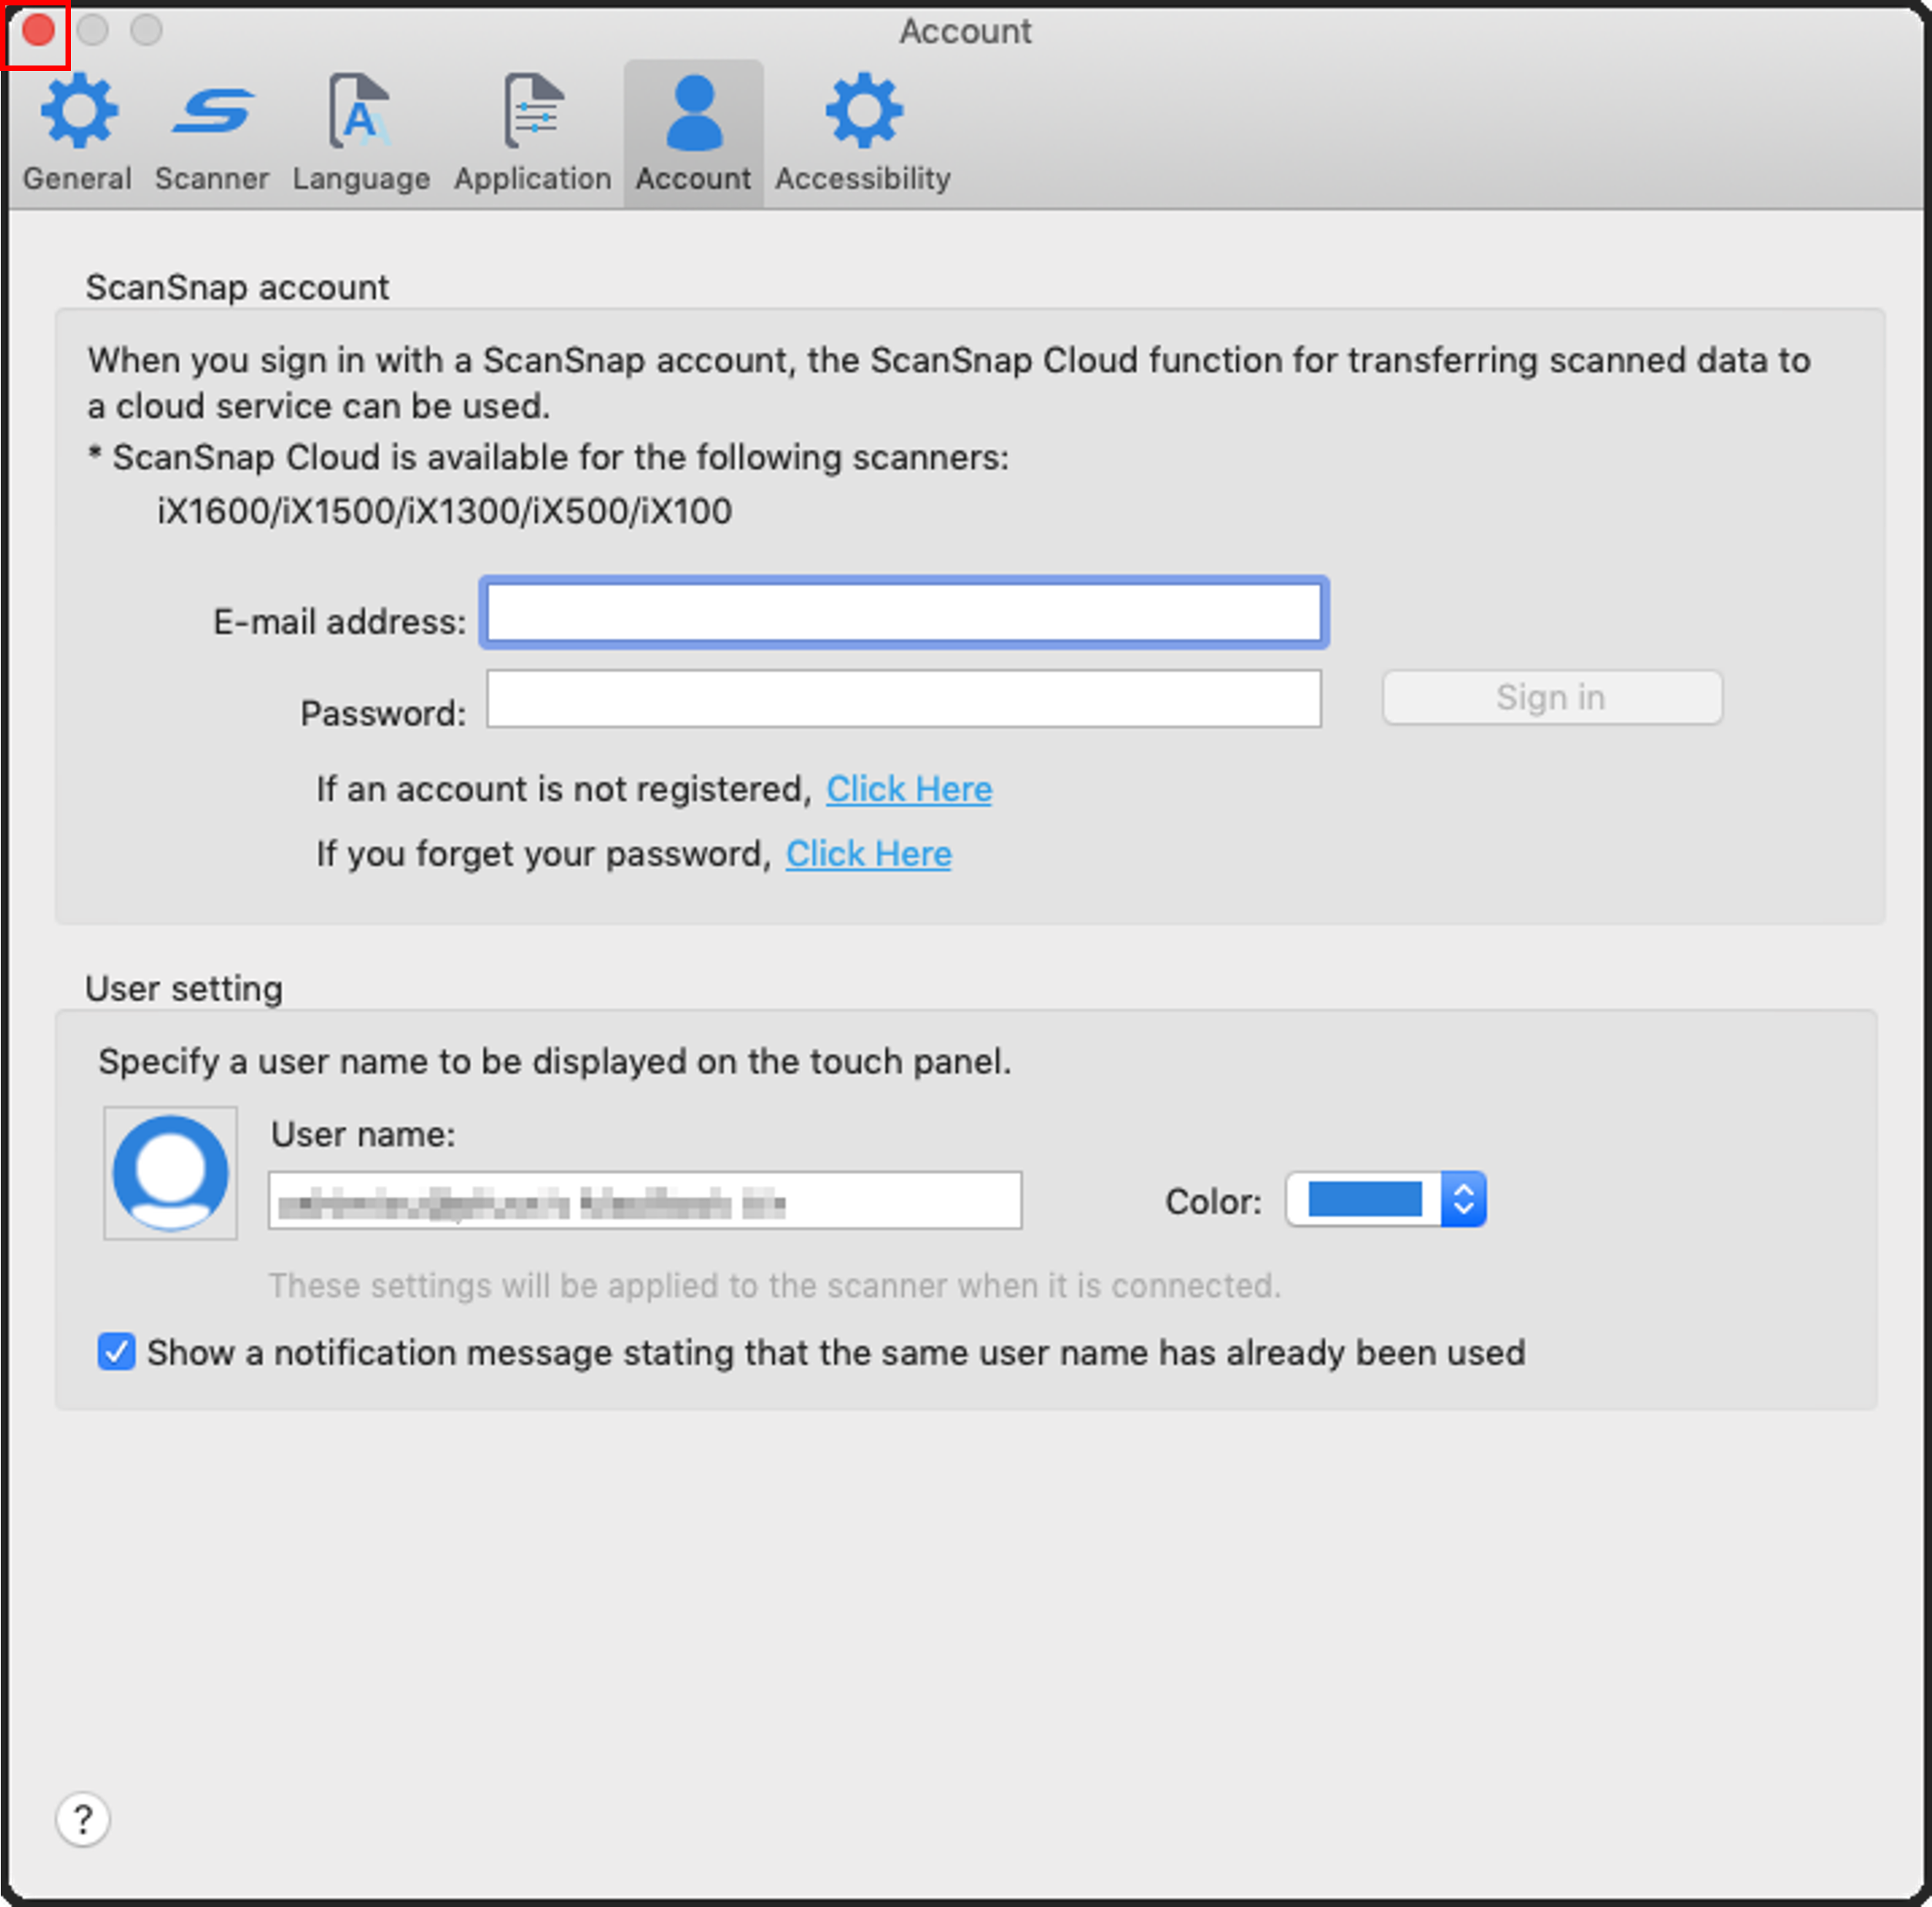This screenshot has width=1932, height=1907.
Task: Select the Account tab
Action: pos(694,133)
